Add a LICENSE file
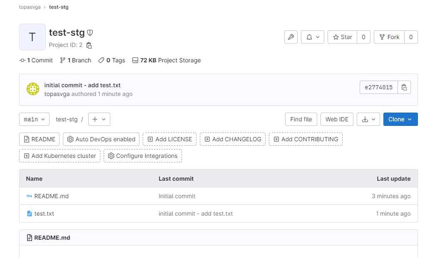Viewport: 440px width, 258px height. (x=170, y=139)
